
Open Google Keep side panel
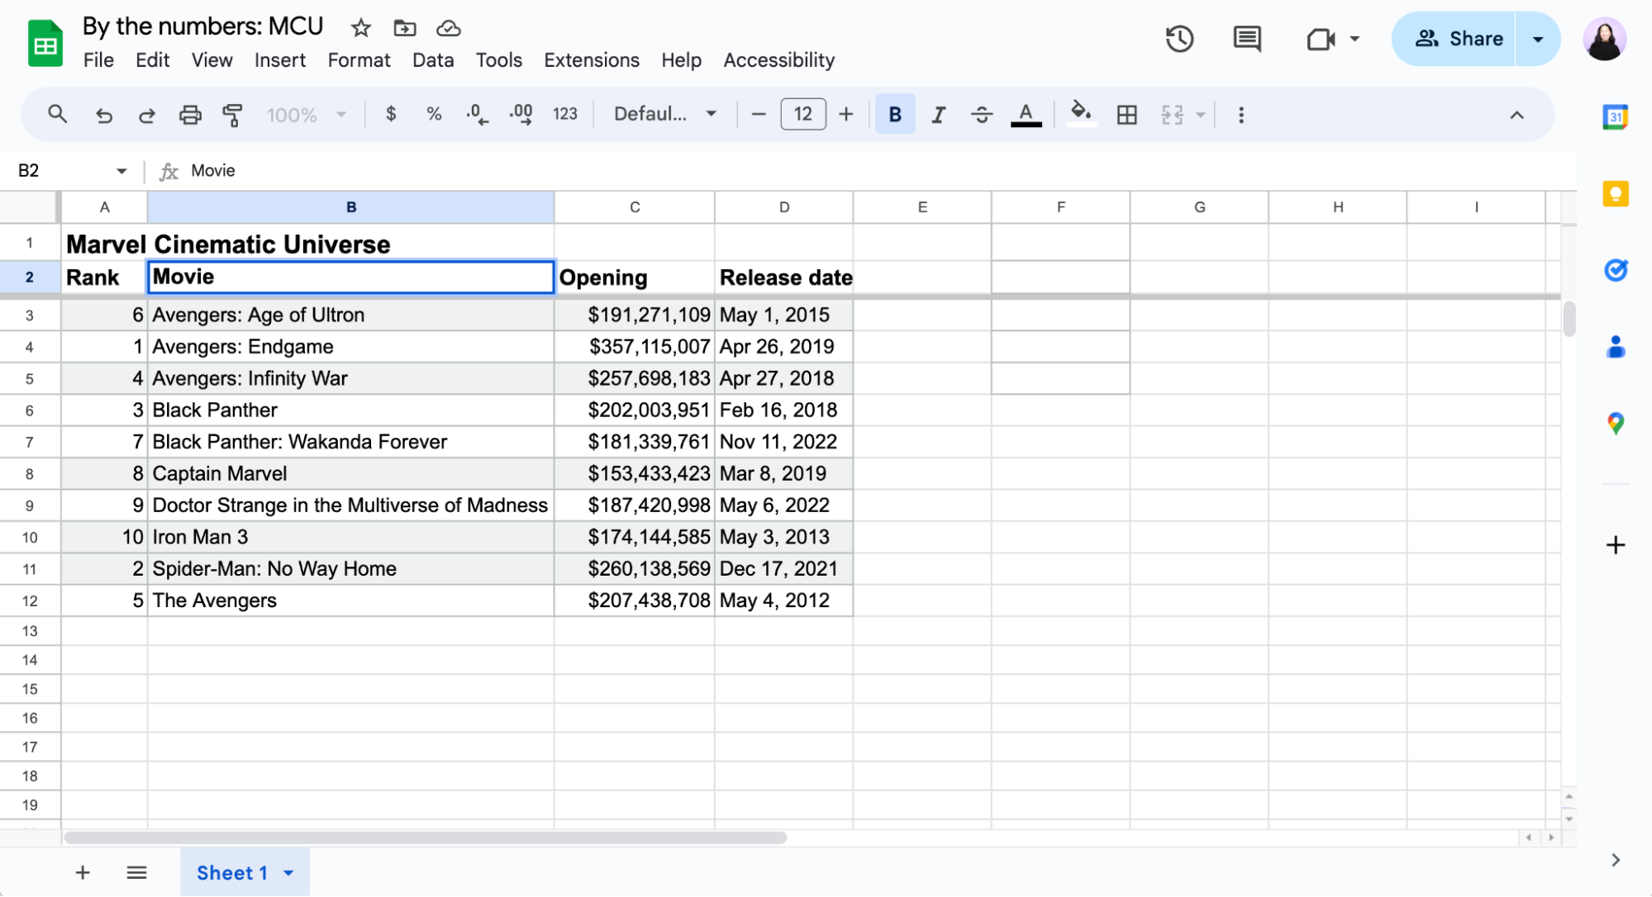pyautogui.click(x=1615, y=193)
